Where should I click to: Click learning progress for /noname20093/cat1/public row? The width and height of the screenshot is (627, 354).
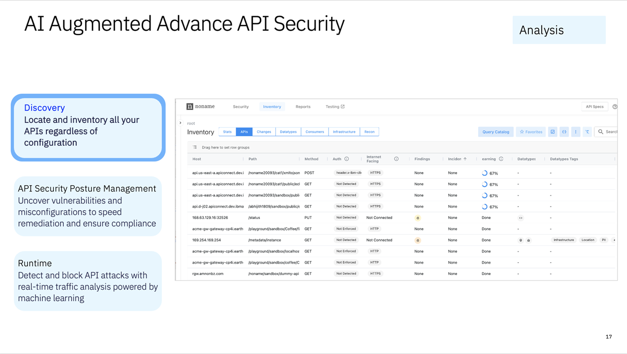click(x=490, y=184)
